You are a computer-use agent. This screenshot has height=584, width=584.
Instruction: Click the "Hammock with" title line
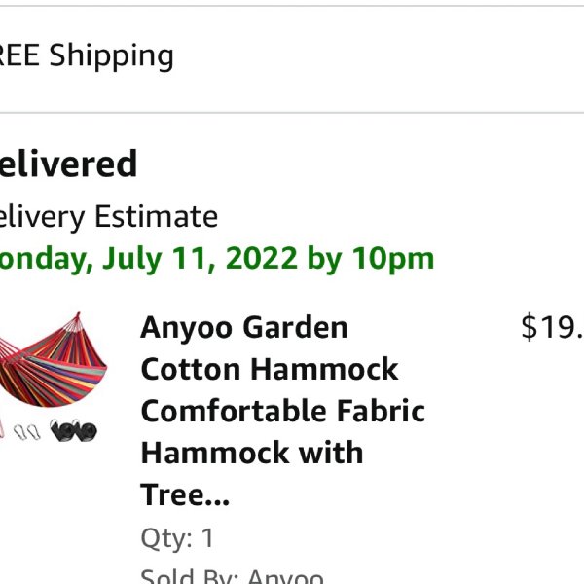point(252,453)
